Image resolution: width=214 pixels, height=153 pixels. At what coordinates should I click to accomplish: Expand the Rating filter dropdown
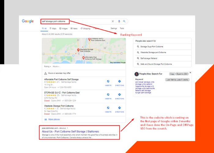[47, 66]
